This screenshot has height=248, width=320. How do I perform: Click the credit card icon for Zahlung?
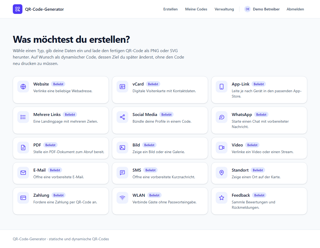[23, 198]
